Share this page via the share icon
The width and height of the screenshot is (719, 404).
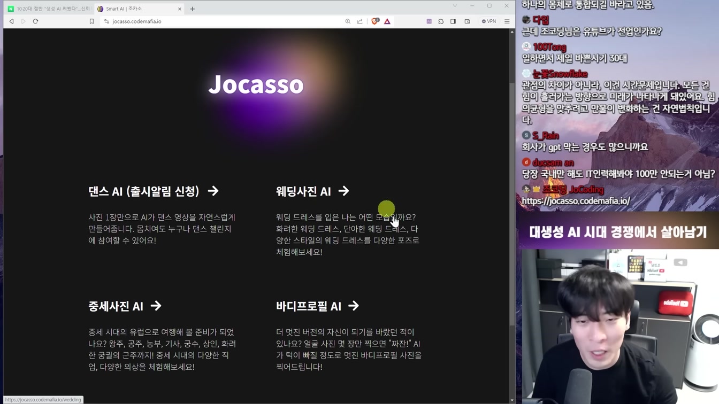[360, 21]
